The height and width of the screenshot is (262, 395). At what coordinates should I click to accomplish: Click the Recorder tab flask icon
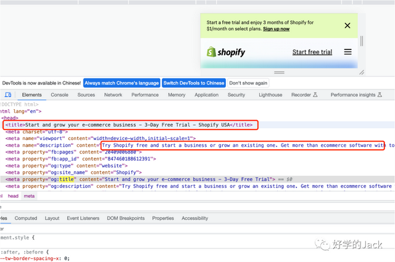pyautogui.click(x=315, y=95)
